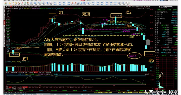Image resolution: width=181 pixels, height=95 pixels.
Task: Select the 周期 period clock icon
Action: pos(39,3)
